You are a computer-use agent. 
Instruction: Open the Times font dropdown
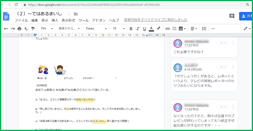tap(96, 29)
